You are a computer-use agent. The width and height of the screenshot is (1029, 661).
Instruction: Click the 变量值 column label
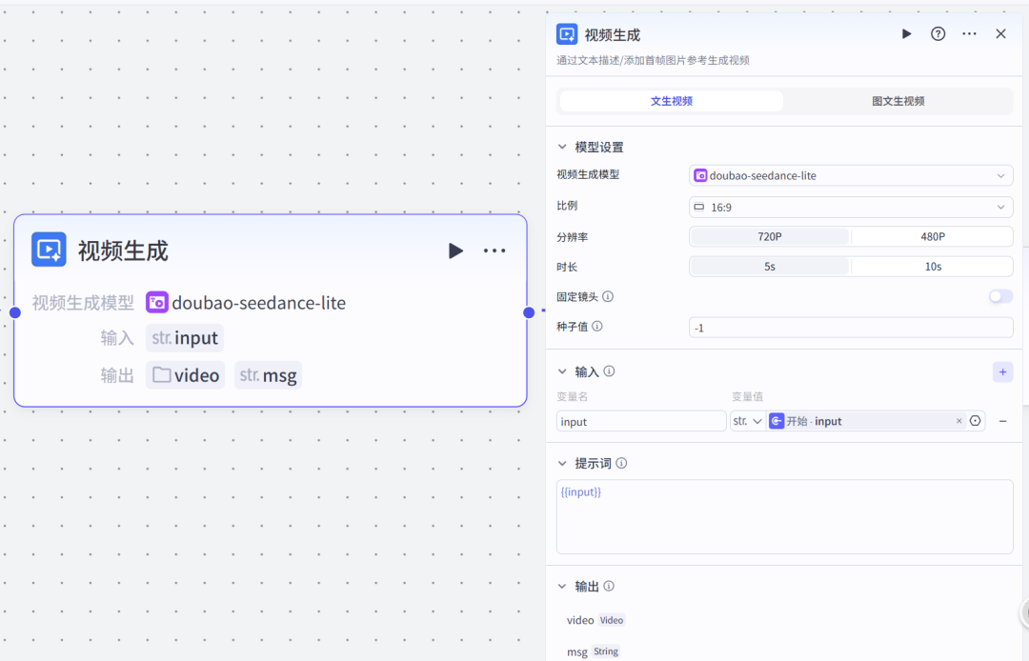748,396
